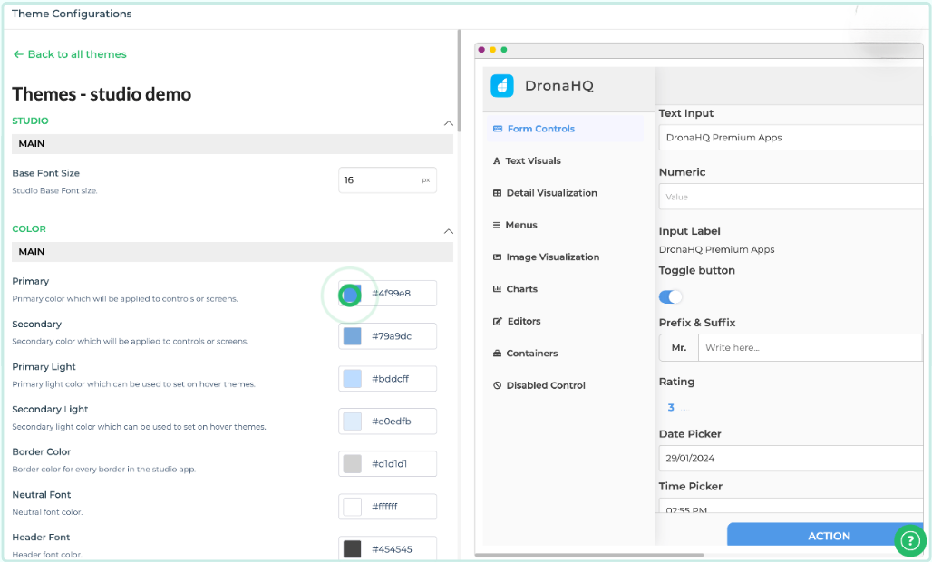This screenshot has height=562, width=932.
Task: Open the Mr. prefix dropdown
Action: coord(678,347)
